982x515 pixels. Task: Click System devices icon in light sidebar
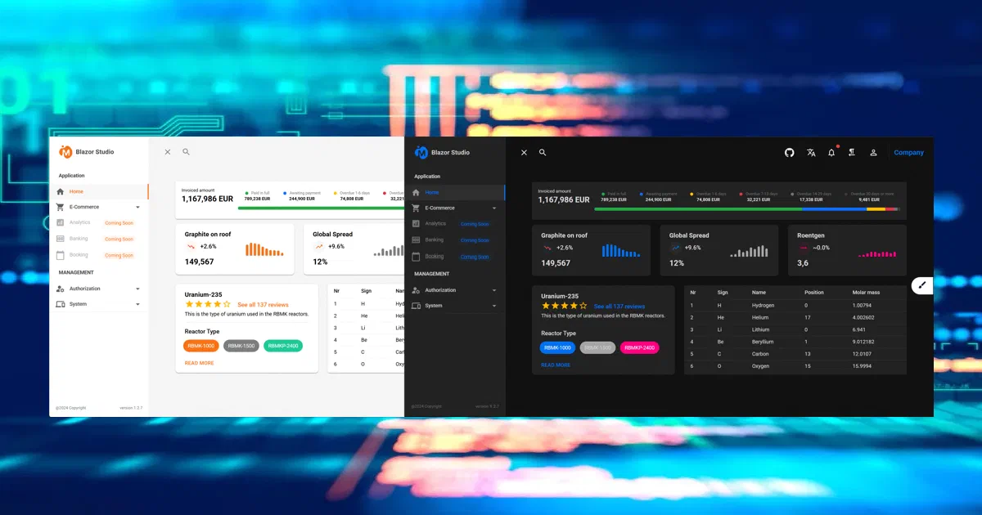pos(61,304)
